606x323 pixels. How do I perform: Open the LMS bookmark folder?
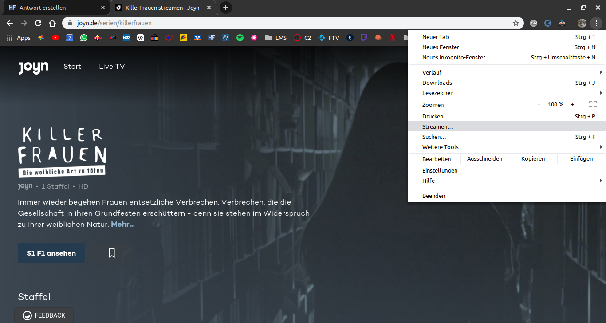(x=276, y=38)
